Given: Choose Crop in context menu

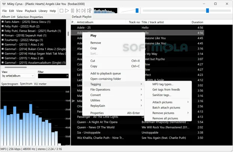Looking at the screenshot, I should point(113,48).
